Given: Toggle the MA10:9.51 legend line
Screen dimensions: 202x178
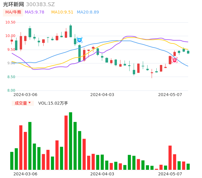Looking at the screenshot, I should pyautogui.click(x=62, y=12).
